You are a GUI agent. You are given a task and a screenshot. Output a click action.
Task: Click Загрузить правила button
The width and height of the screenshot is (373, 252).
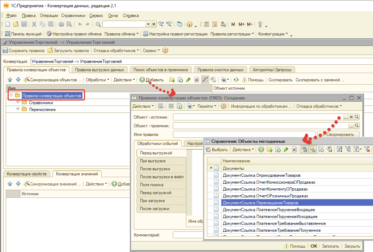(x=68, y=50)
